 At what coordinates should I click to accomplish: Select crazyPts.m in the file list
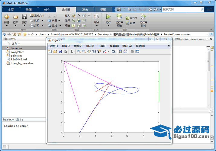click(x=24, y=52)
